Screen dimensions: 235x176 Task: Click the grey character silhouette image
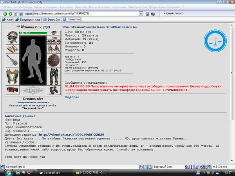click(x=33, y=61)
